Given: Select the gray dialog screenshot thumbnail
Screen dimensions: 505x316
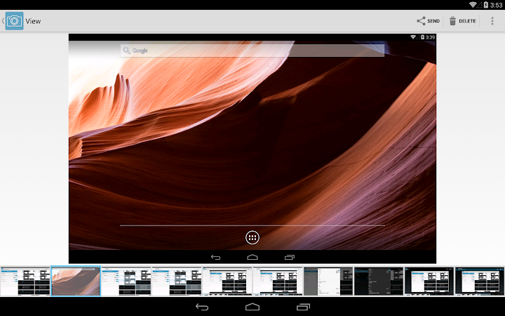Looking at the screenshot, I should (328, 281).
